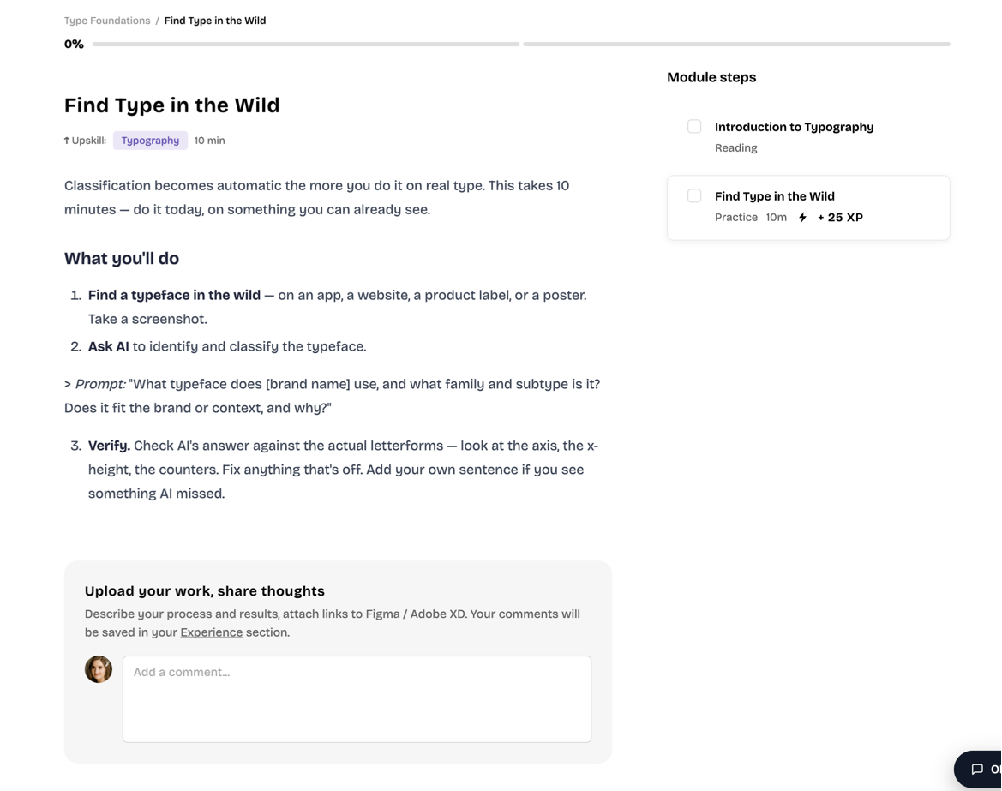Click the lightning bolt XP icon
The height and width of the screenshot is (791, 1002).
coord(802,217)
